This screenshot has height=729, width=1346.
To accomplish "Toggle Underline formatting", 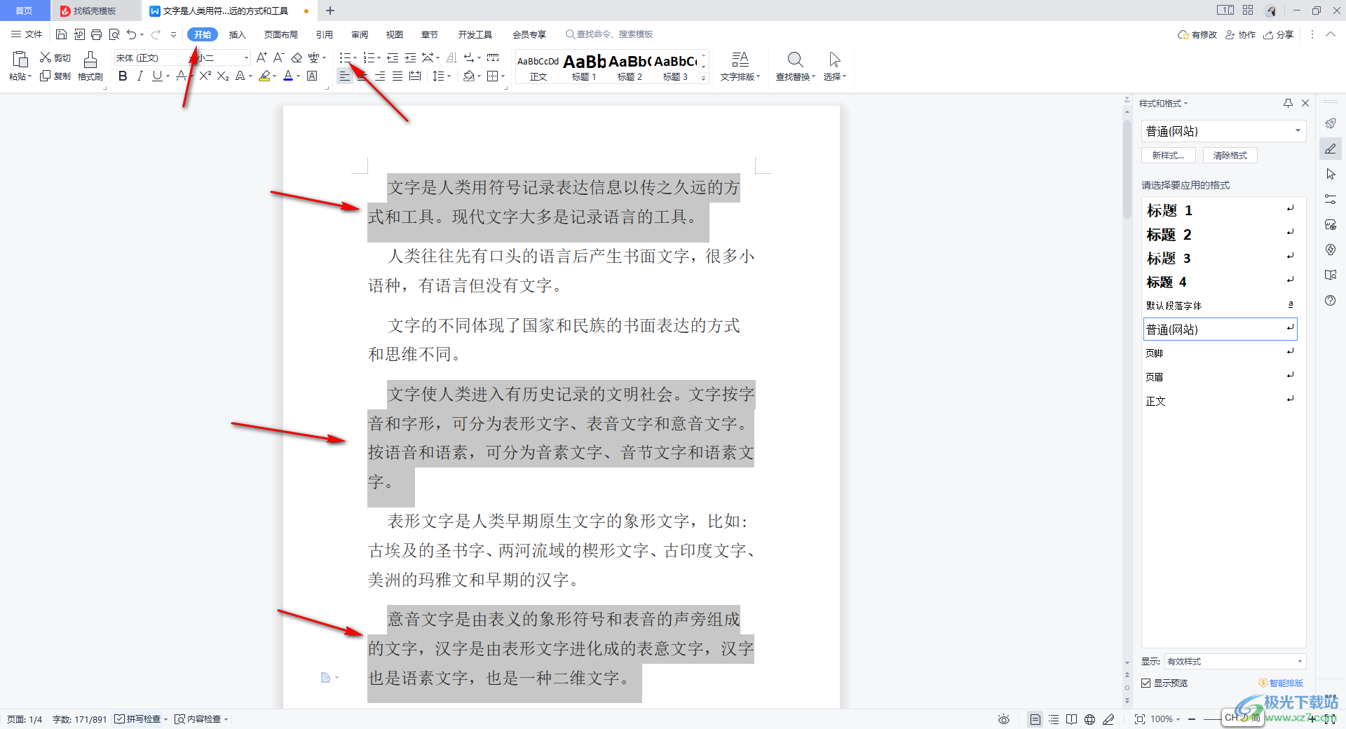I will (157, 76).
